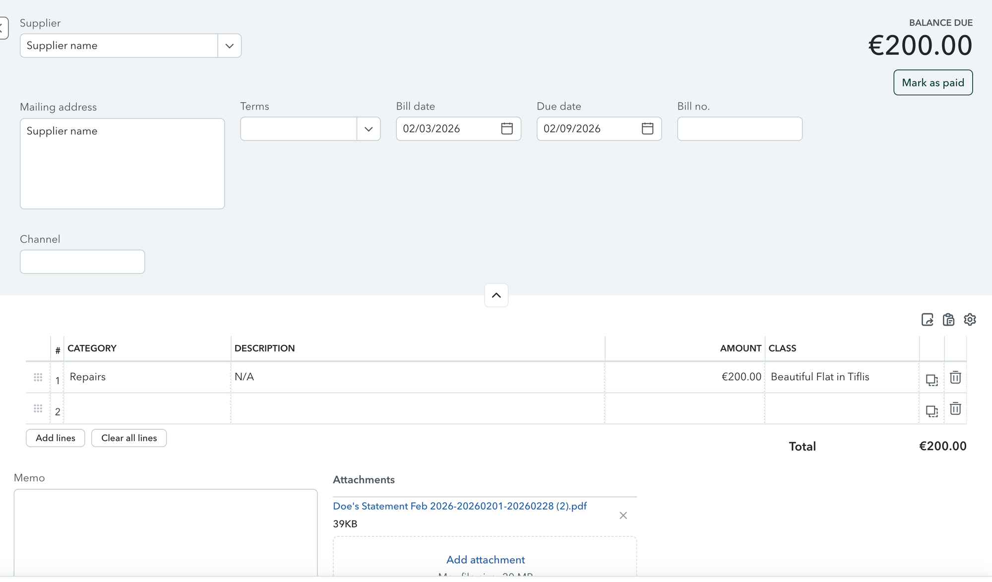The width and height of the screenshot is (992, 582).
Task: Click the Channel input field
Action: tap(82, 262)
